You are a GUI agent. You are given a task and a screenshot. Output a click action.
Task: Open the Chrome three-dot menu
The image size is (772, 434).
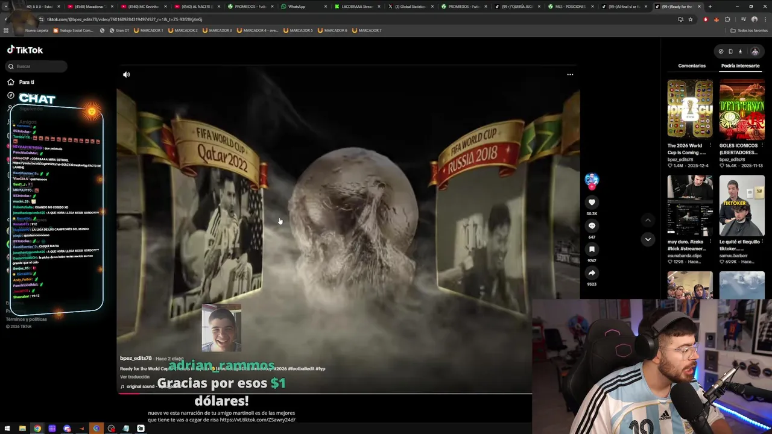coord(765,19)
